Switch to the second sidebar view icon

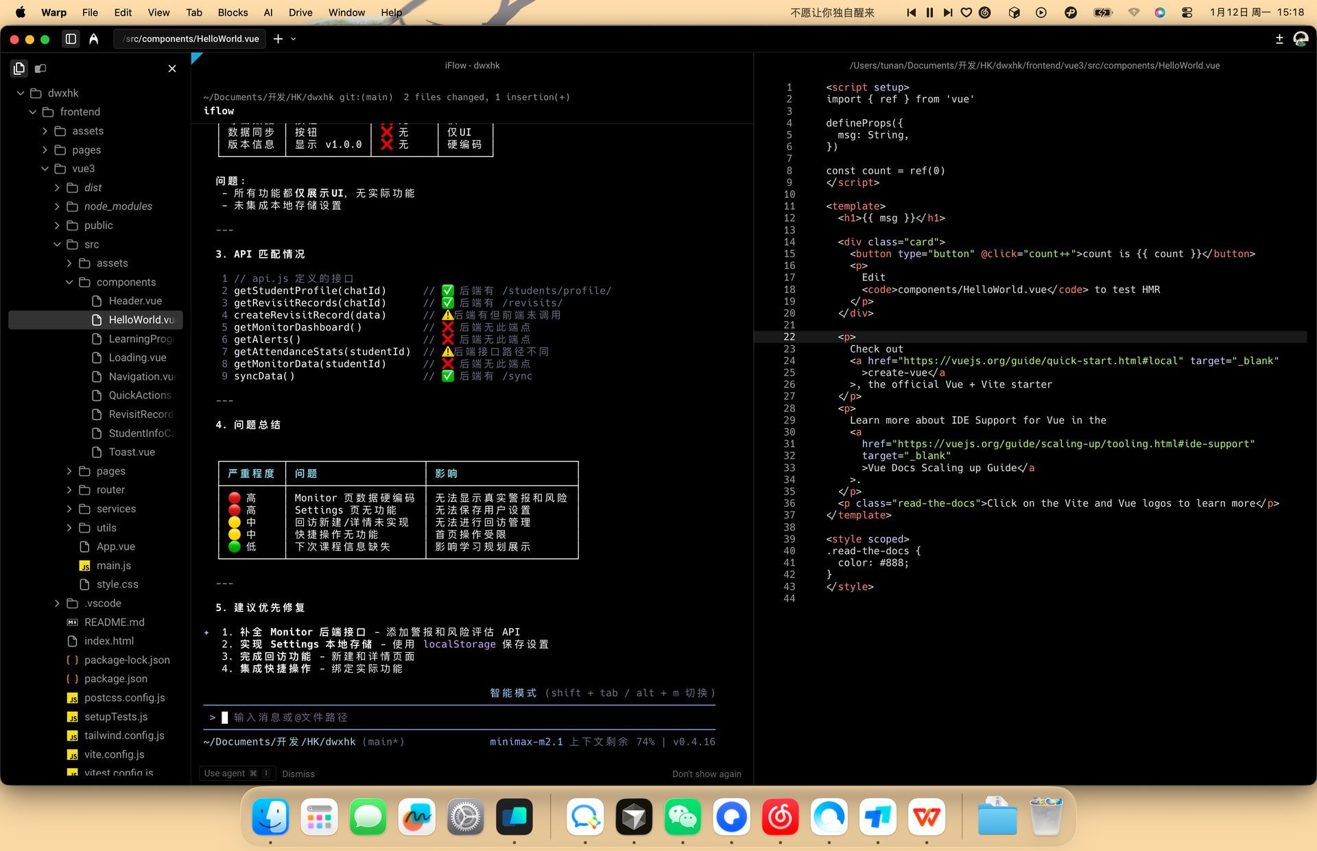[x=40, y=68]
